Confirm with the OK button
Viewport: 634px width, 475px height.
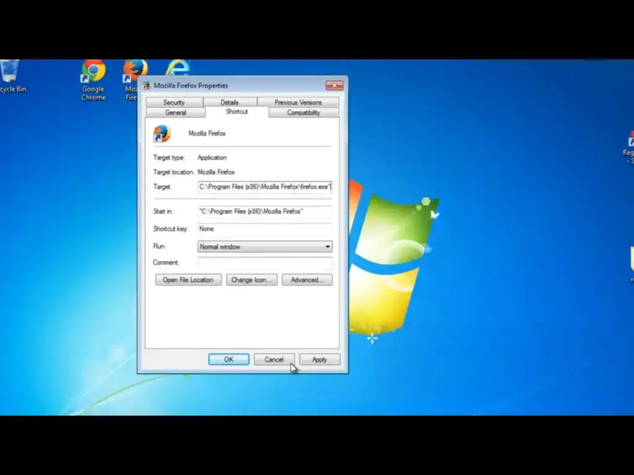click(x=229, y=359)
